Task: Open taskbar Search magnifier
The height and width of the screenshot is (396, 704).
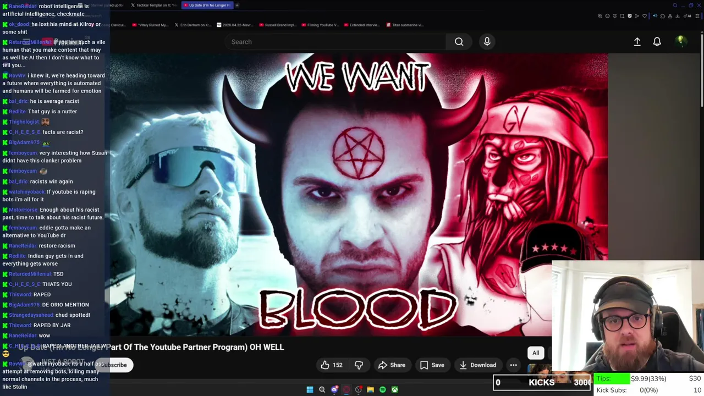Action: point(322,389)
